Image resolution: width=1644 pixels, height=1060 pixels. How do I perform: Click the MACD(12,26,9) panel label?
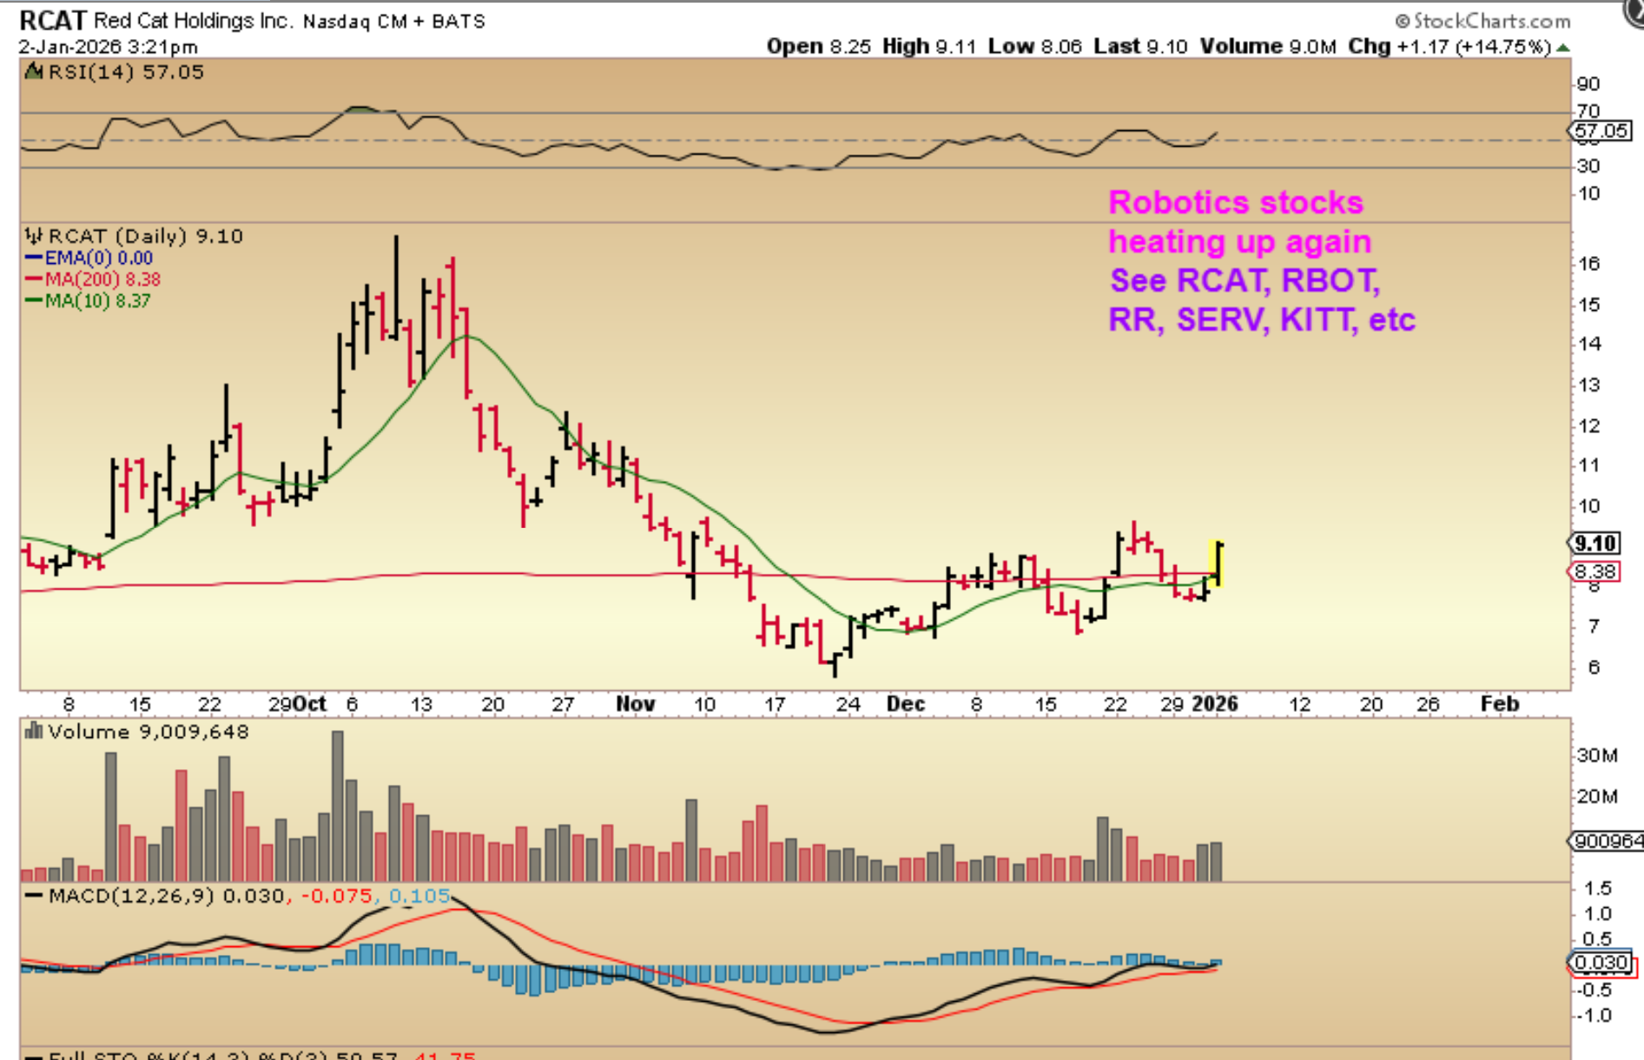(131, 895)
